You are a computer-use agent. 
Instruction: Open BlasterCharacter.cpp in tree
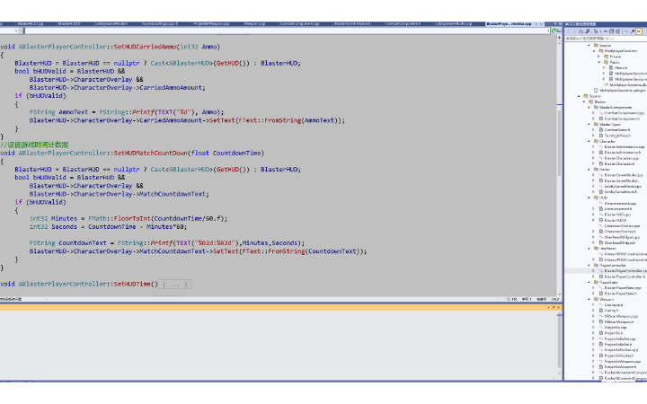click(x=622, y=158)
